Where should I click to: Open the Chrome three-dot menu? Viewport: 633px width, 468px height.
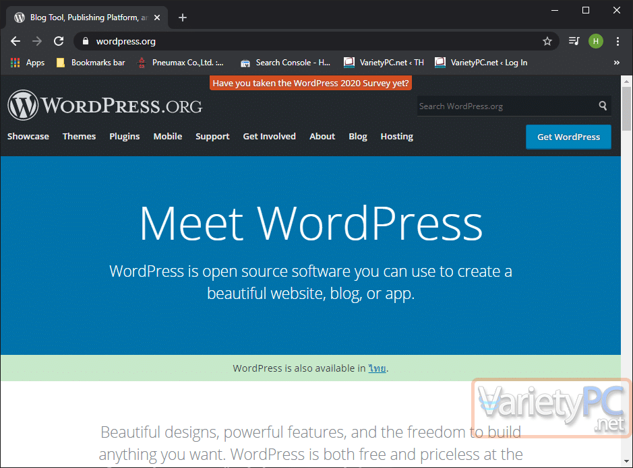click(x=617, y=41)
